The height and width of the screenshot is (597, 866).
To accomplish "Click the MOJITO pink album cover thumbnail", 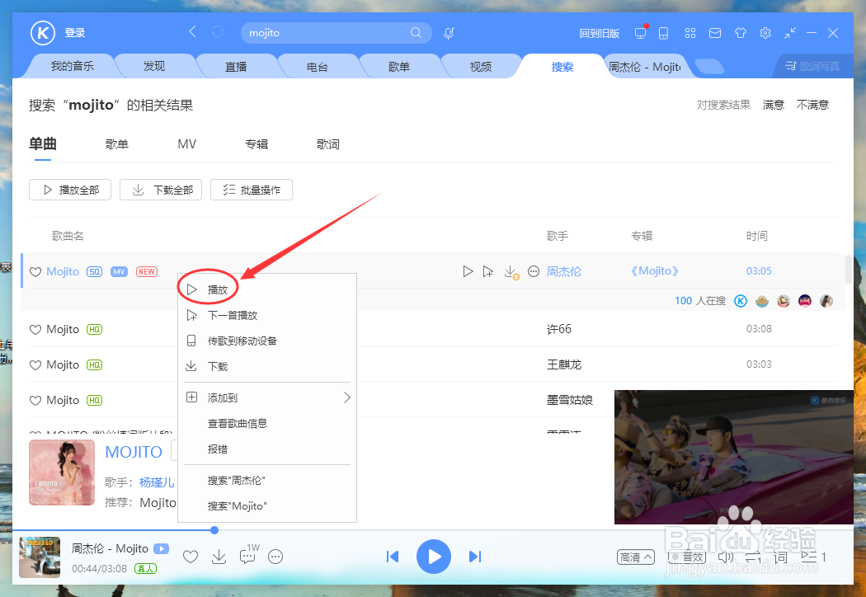I will tap(62, 472).
